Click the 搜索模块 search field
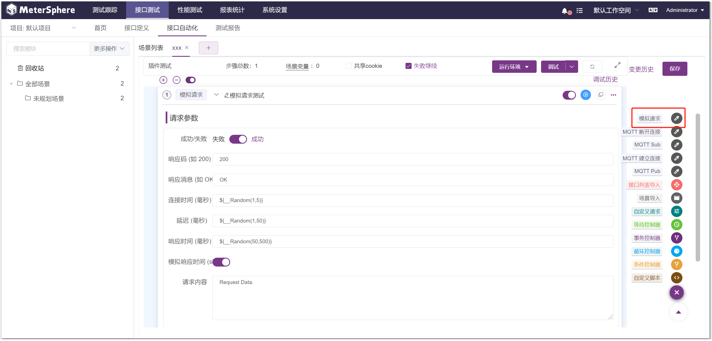This screenshot has width=712, height=341. [48, 49]
